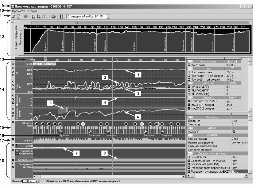Click the second chart-axes toolbar icon
Image resolution: width=256 pixels, height=188 pixels.
point(39,17)
